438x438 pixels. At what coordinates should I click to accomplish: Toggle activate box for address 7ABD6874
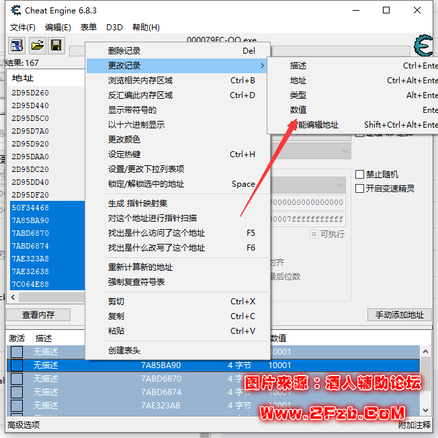tap(17, 392)
